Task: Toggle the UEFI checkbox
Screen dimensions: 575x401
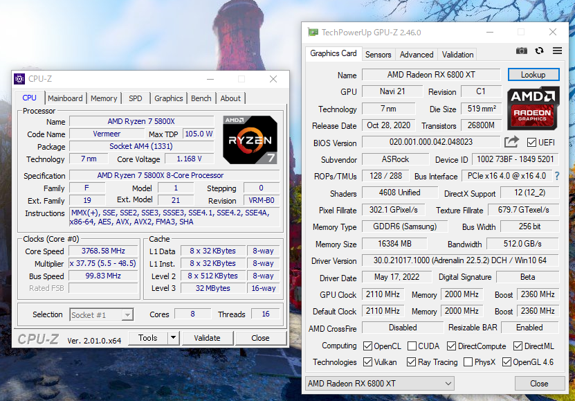Action: click(531, 143)
